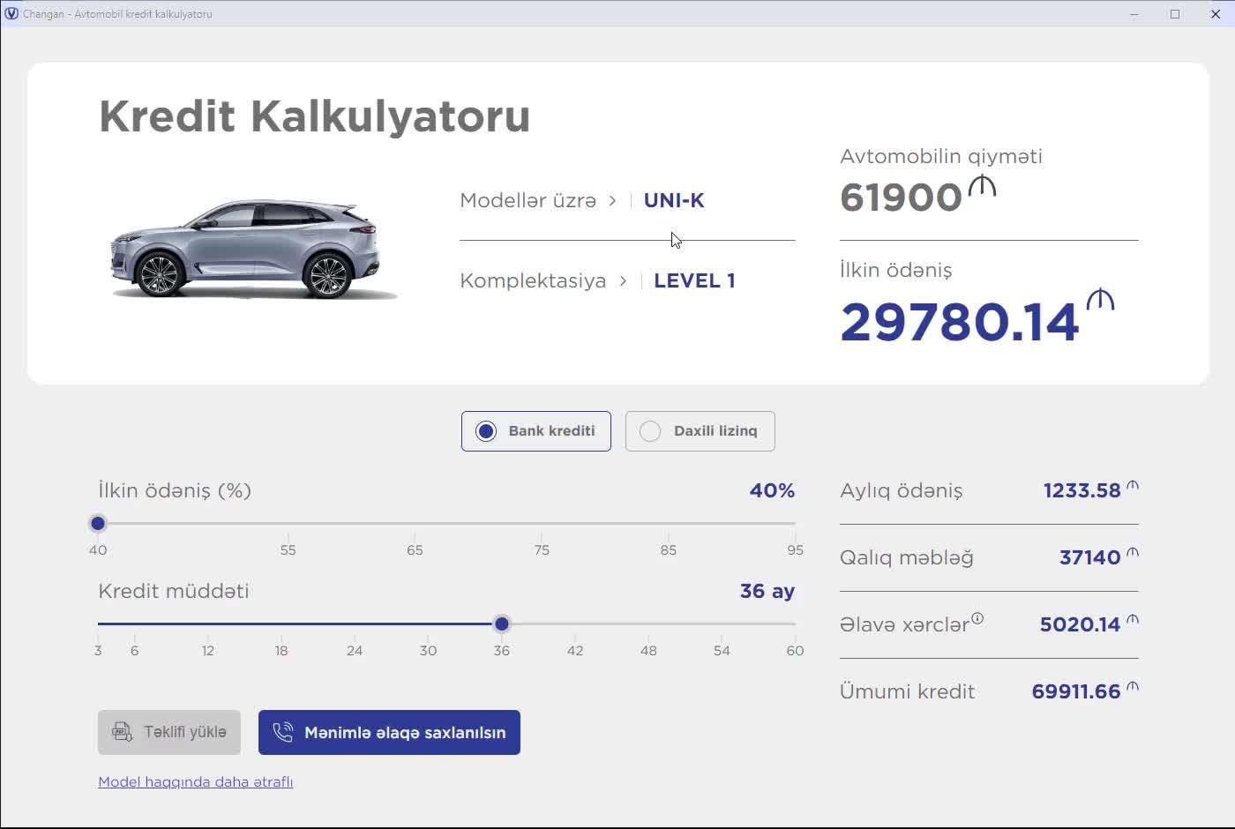Click the PDF icon on Təklifi yüklə button
This screenshot has width=1235, height=829.
pyautogui.click(x=122, y=732)
